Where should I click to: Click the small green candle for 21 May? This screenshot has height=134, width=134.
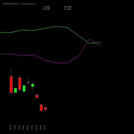coord(33,85)
